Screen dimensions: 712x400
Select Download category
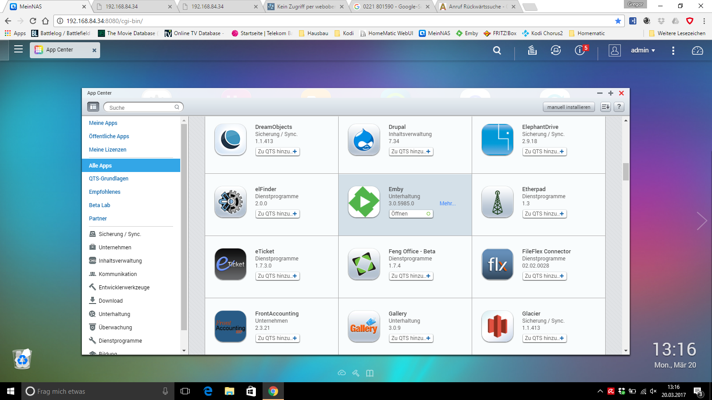coord(106,301)
